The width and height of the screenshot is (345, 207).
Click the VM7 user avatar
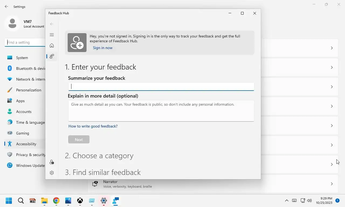coord(12,23)
